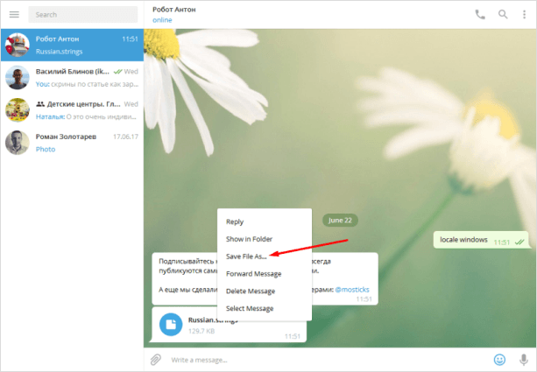This screenshot has height=372, width=537.
Task: Open Василий Блинов conversation
Action: point(72,77)
